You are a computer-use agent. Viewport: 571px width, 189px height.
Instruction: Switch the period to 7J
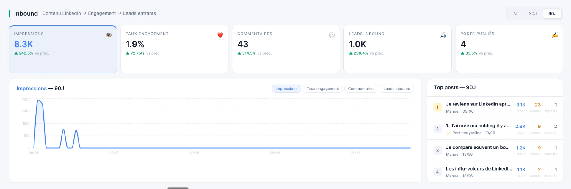[x=515, y=14]
